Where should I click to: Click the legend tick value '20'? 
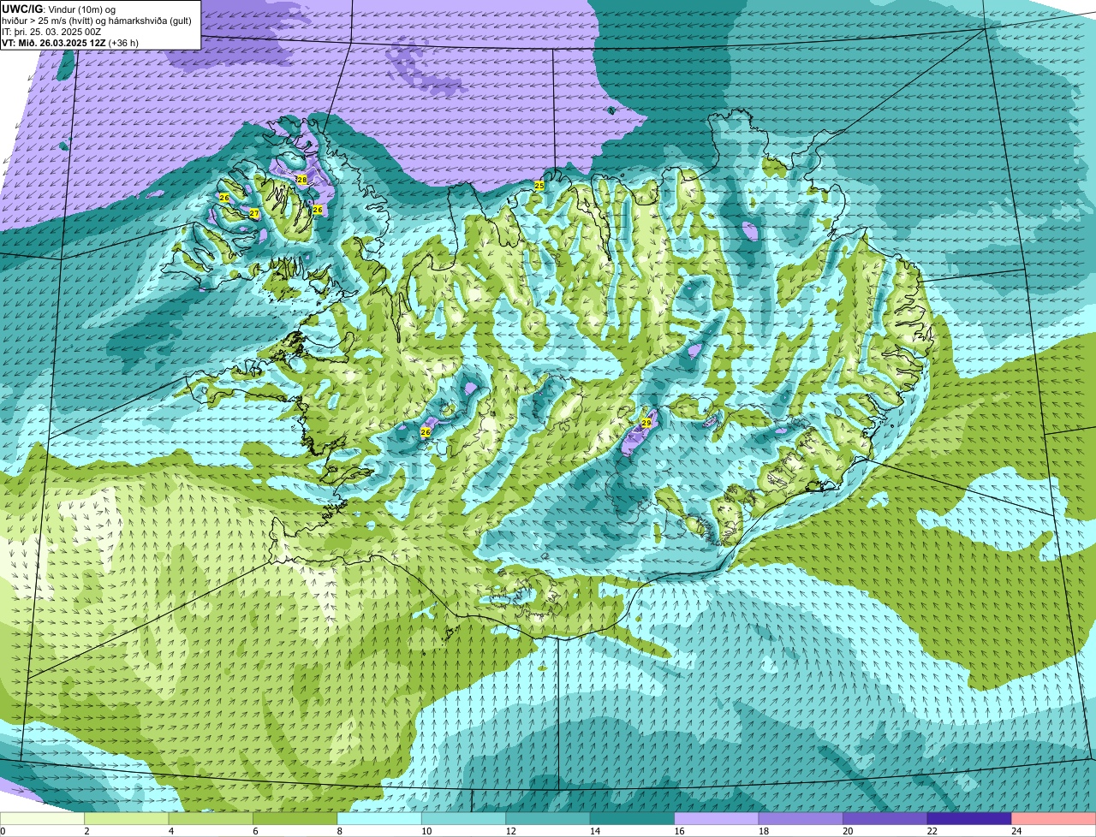point(846,831)
